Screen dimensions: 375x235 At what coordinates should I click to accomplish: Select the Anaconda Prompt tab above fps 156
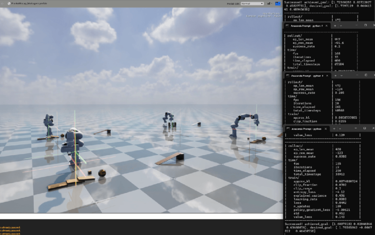pos(307,76)
